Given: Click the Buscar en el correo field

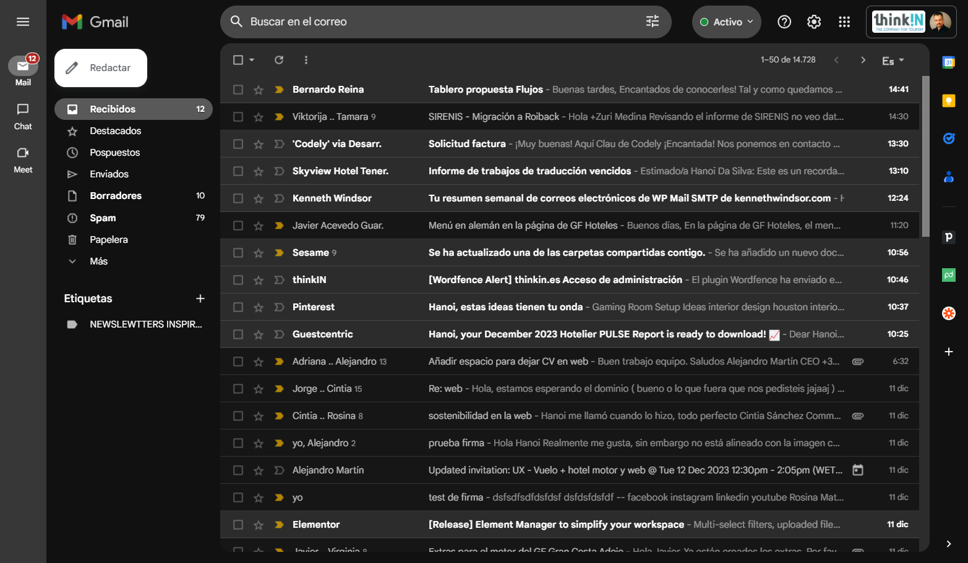Looking at the screenshot, I should (x=445, y=22).
